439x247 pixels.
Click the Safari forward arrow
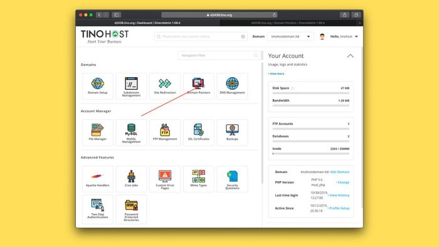(106, 15)
